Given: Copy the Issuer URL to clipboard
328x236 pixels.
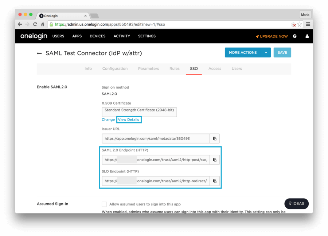Looking at the screenshot, I should (x=215, y=138).
